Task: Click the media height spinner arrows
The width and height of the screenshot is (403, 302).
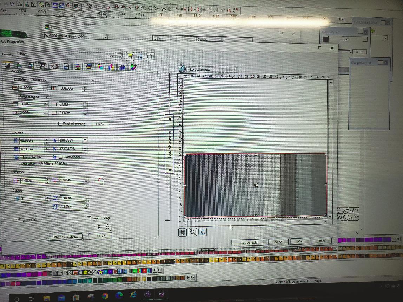Action: (84, 89)
